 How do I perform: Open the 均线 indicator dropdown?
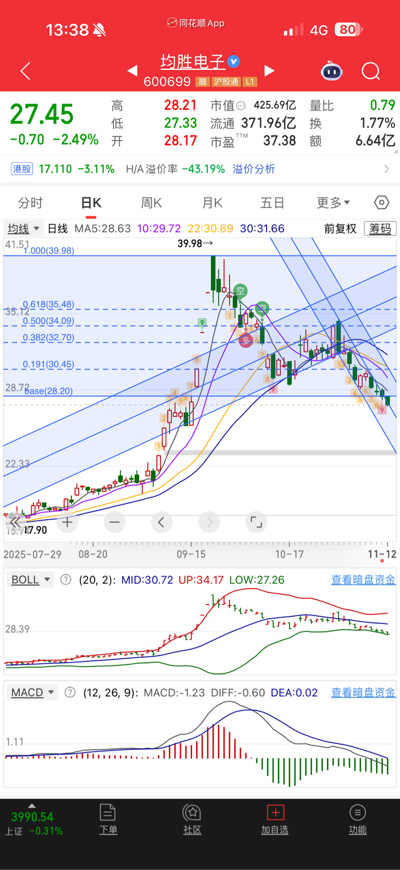(x=23, y=228)
